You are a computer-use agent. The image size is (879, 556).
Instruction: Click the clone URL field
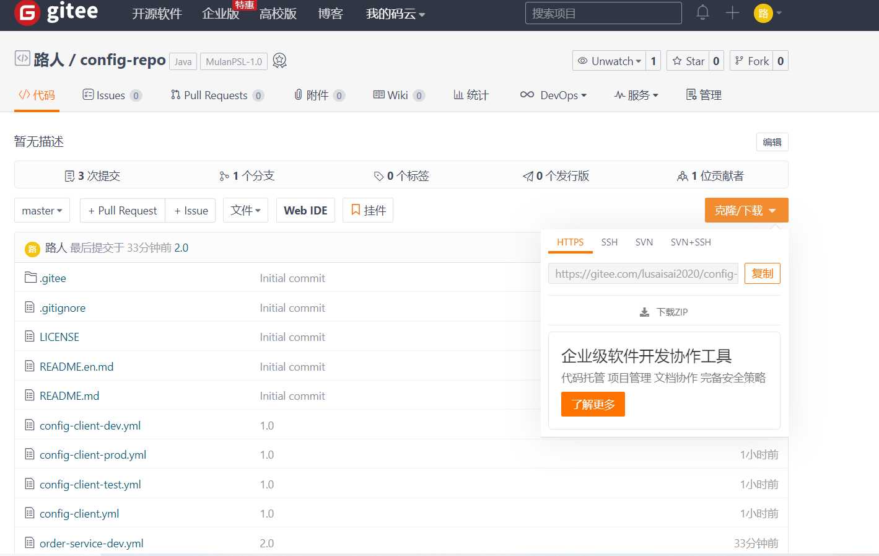coord(643,273)
